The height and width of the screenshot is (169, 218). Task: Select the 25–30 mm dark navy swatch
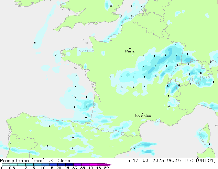[x=69, y=165]
